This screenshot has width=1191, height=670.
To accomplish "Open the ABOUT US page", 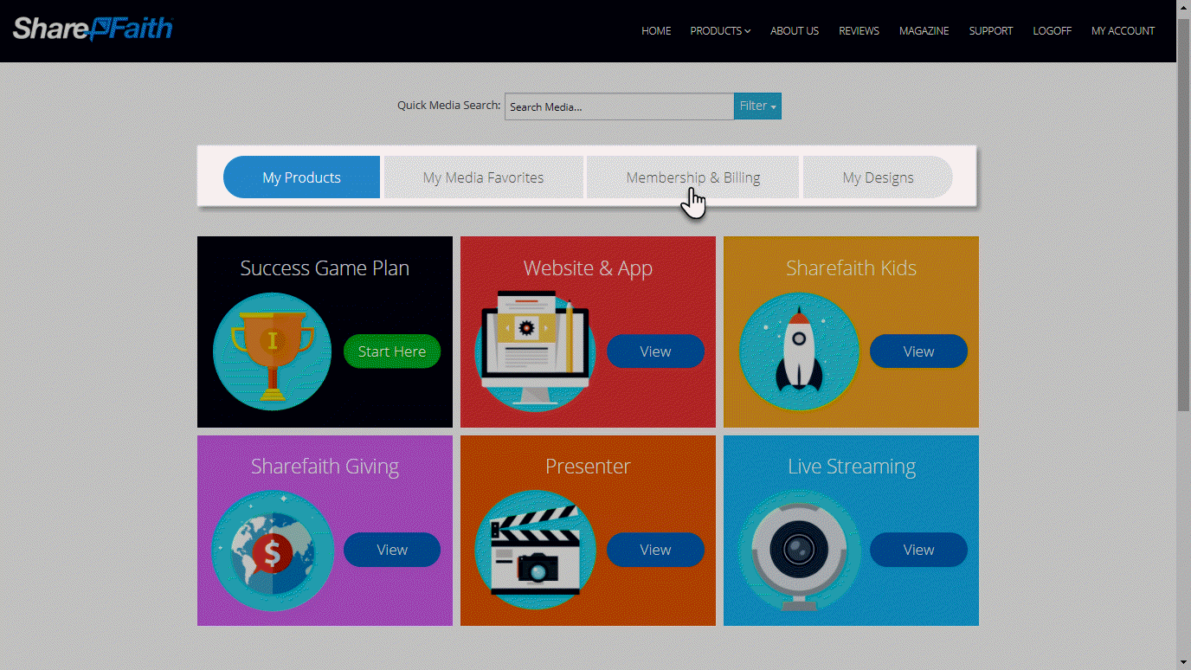I will (x=795, y=31).
